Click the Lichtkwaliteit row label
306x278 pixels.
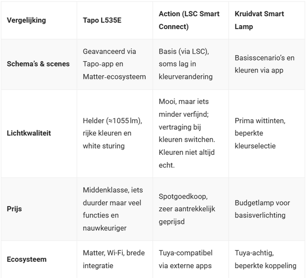29,133
